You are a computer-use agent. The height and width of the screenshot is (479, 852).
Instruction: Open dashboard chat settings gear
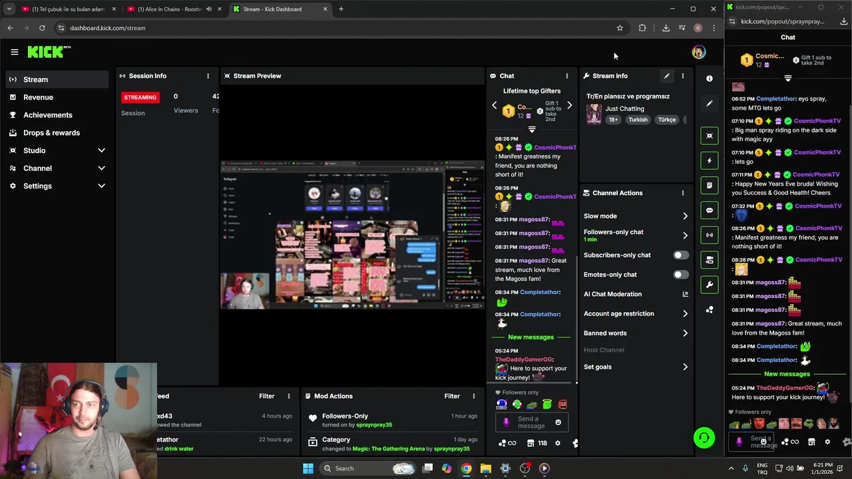[x=558, y=443]
